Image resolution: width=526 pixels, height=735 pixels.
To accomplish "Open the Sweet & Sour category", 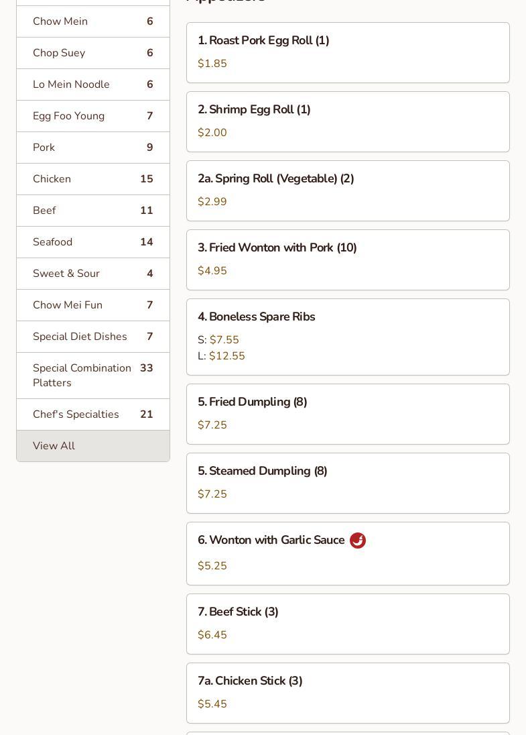I will click(92, 274).
